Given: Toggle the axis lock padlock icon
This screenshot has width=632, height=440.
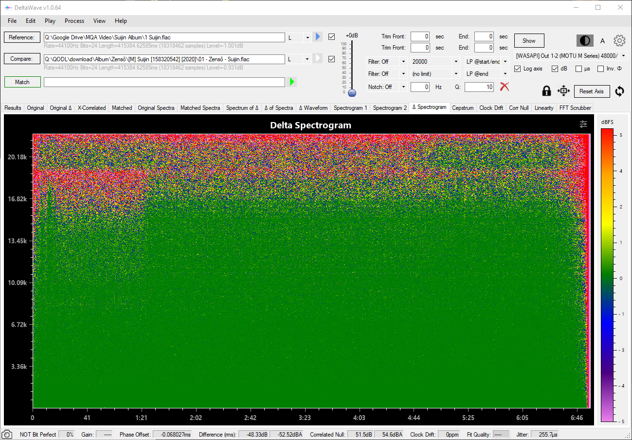Looking at the screenshot, I should (546, 91).
